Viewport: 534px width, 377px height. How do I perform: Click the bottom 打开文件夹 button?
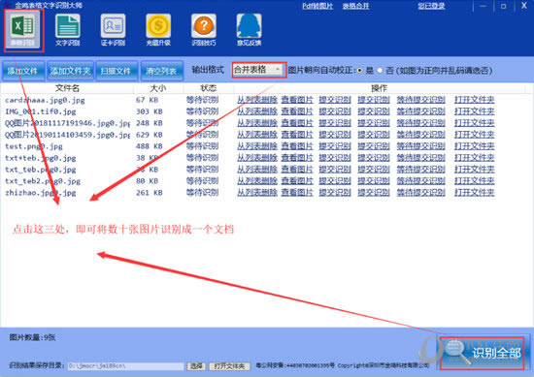coord(229,366)
